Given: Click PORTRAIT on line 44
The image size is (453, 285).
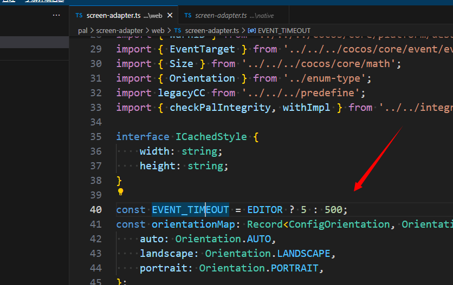Looking at the screenshot, I should (294, 268).
